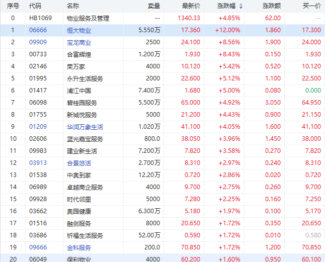Open the 合景悠活 stock link
Viewport: 325px width, 262px height.
point(79,163)
